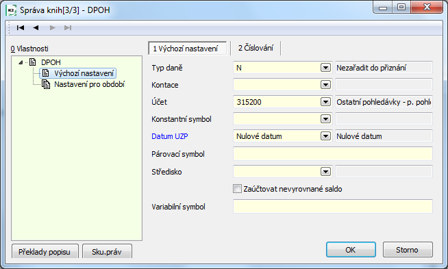Click the K2 application icon in title bar

click(x=11, y=10)
